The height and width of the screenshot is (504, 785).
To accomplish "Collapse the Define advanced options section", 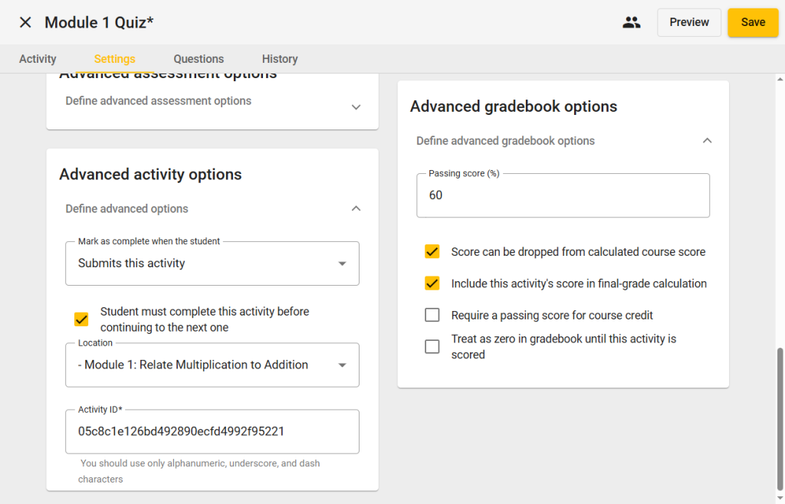I will tap(356, 208).
